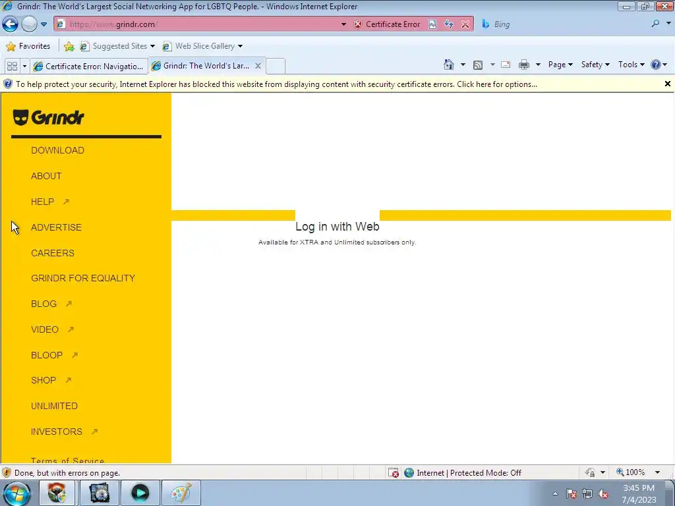Switch to the Certificate Error: Navigation tab
Viewport: 675px width, 506px height.
tap(89, 67)
